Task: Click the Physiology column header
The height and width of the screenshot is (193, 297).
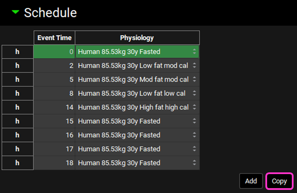Action: click(x=137, y=38)
